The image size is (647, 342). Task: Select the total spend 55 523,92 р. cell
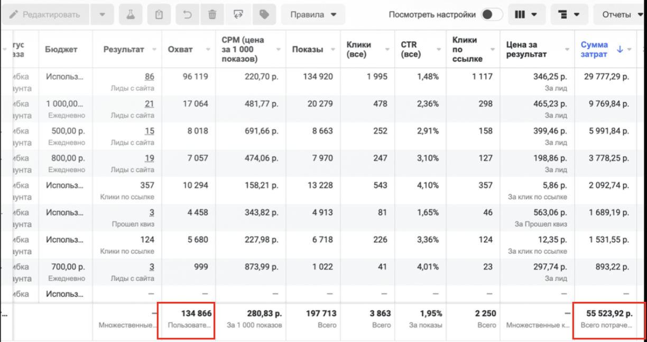609,319
